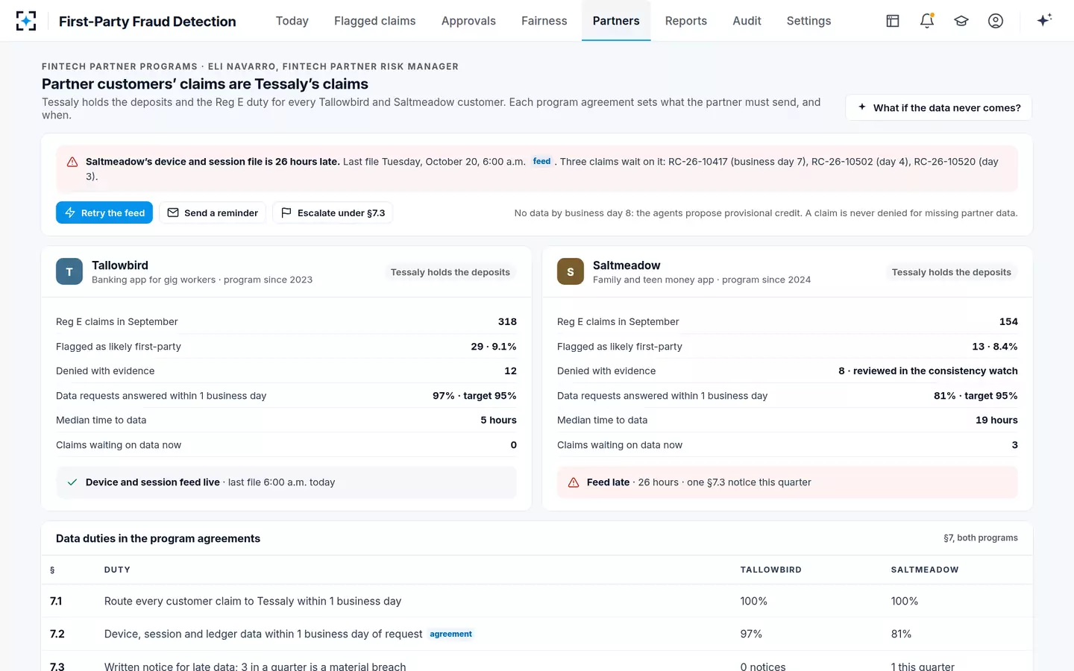
Task: Open the layout panel icon in header
Action: point(893,21)
